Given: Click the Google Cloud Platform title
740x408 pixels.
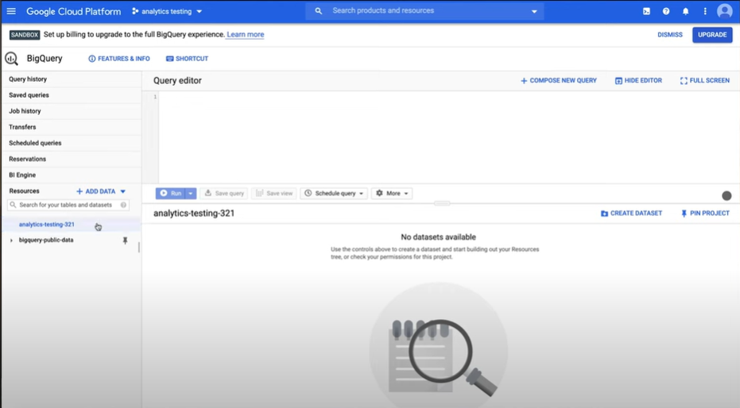Looking at the screenshot, I should [74, 11].
